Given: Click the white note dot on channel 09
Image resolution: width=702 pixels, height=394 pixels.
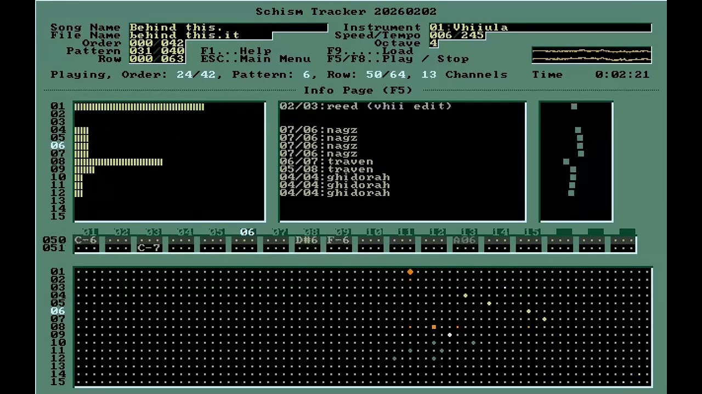Looking at the screenshot, I should [x=450, y=335].
